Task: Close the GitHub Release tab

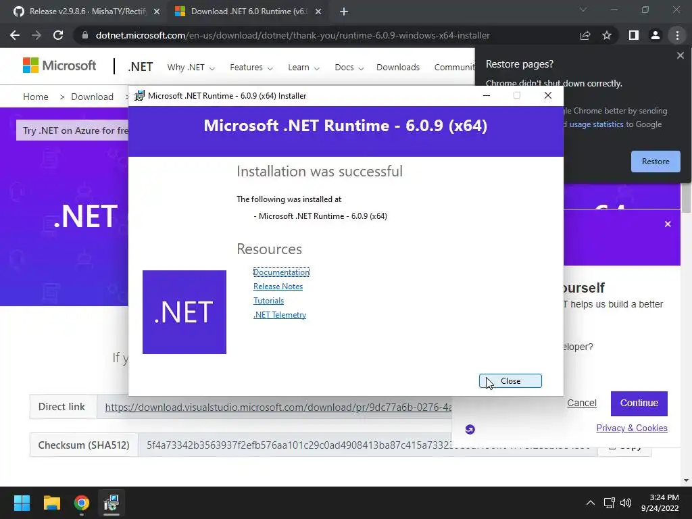Action: click(x=157, y=11)
